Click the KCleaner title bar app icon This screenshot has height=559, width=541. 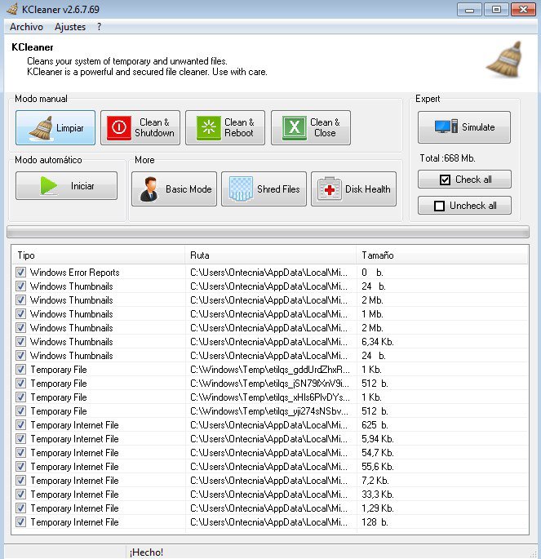click(x=12, y=9)
